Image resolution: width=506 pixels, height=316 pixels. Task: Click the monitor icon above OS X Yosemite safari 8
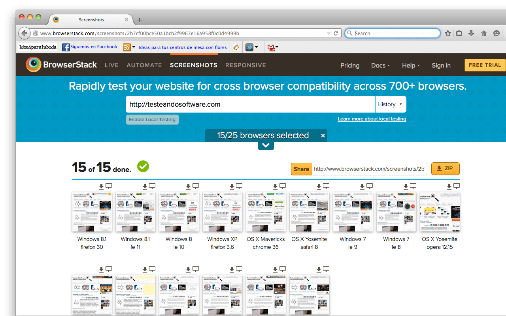325,186
